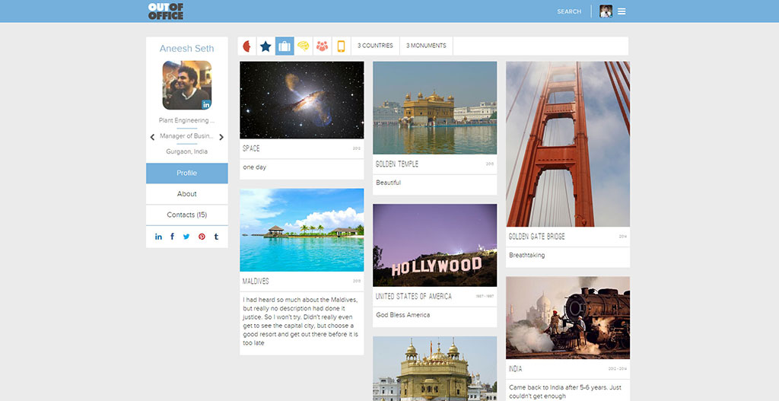
Task: Click the MALDIVES card title
Action: [256, 282]
